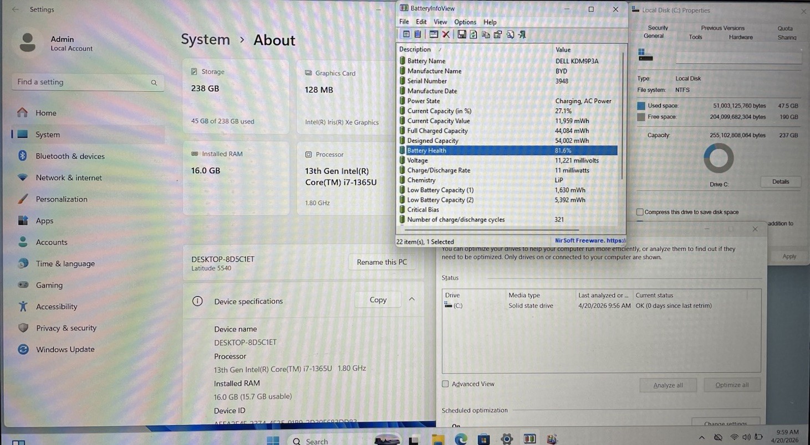Click the drive label field in Properties
The image size is (810, 445).
(x=738, y=58)
